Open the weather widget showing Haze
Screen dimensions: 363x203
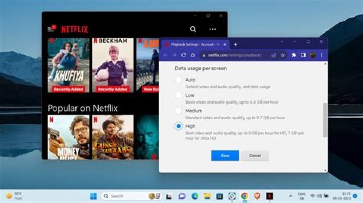[14, 196]
